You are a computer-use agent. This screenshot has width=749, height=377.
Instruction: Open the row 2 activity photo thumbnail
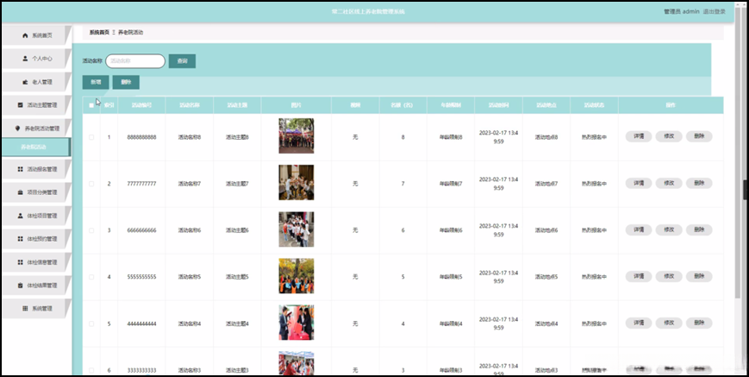(296, 183)
